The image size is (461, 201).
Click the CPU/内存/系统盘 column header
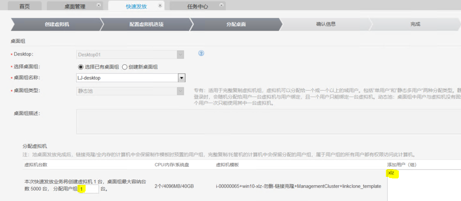coord(172,165)
